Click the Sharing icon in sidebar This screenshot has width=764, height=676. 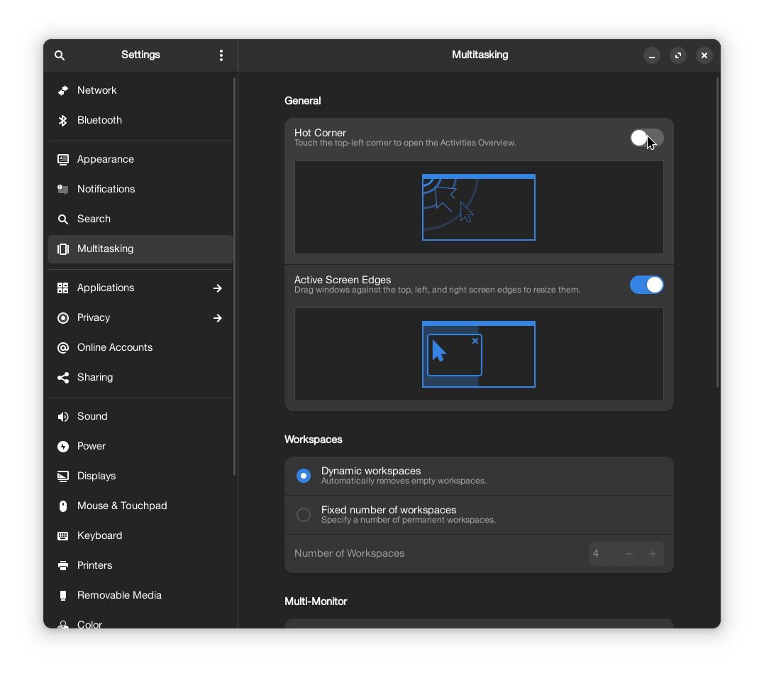coord(63,378)
